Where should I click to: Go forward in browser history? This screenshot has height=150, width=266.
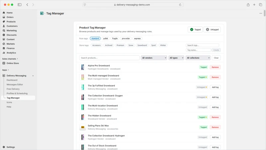point(33,5)
